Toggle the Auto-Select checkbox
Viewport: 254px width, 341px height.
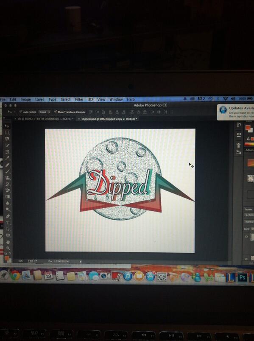pyautogui.click(x=21, y=112)
